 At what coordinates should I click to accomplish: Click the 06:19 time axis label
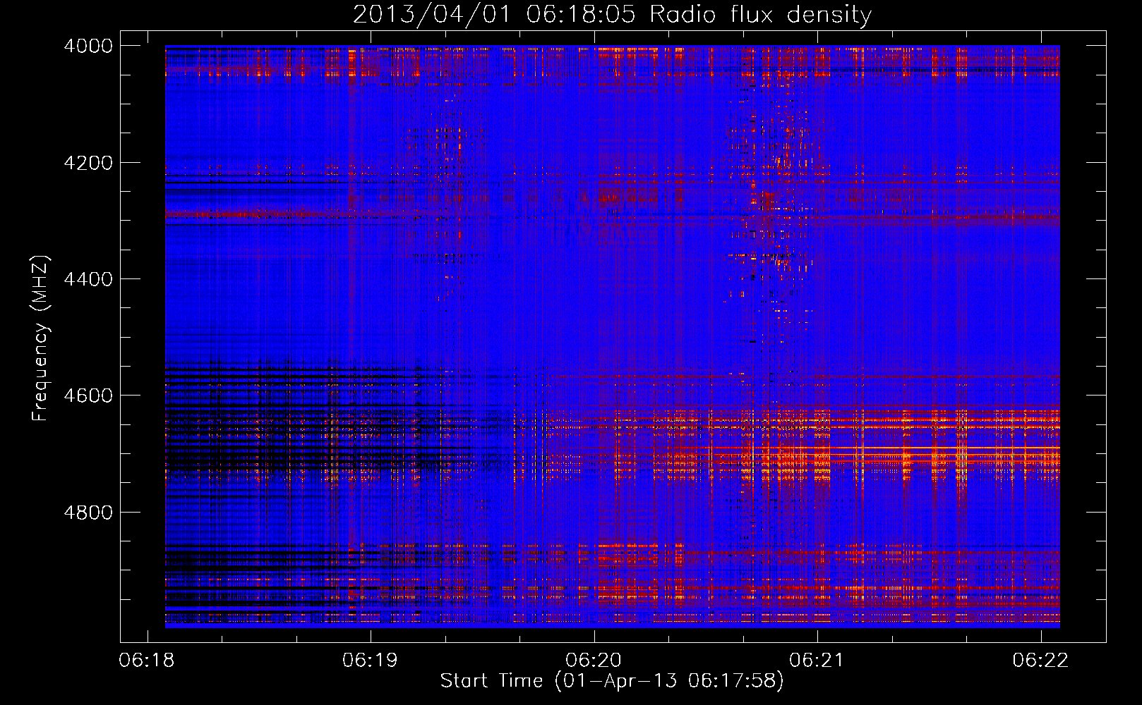pos(370,661)
